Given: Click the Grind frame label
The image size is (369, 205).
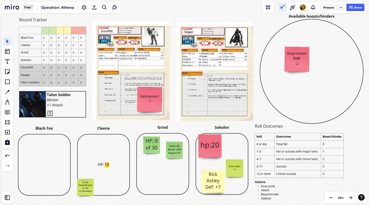Looking at the screenshot, I should pyautogui.click(x=163, y=128).
